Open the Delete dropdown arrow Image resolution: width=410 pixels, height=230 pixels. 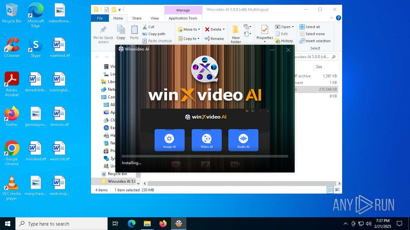point(224,29)
